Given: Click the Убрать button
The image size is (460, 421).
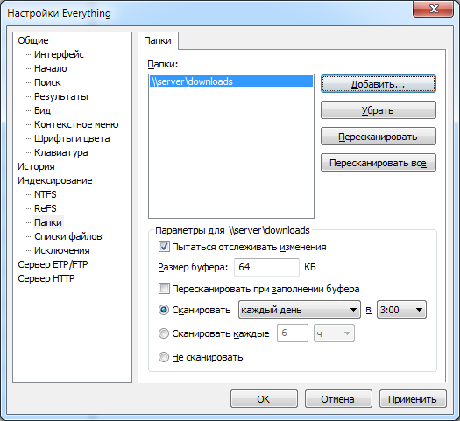Looking at the screenshot, I should [x=379, y=110].
